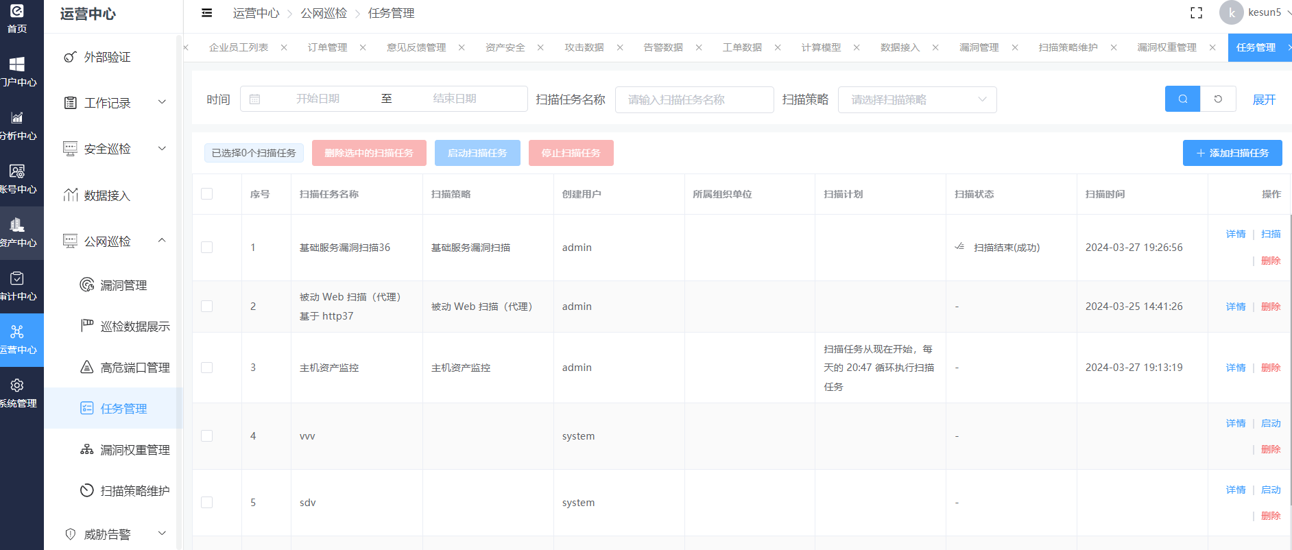Click 删除 for 主机资产监控 row
Viewport: 1292px width, 550px height.
[1271, 368]
